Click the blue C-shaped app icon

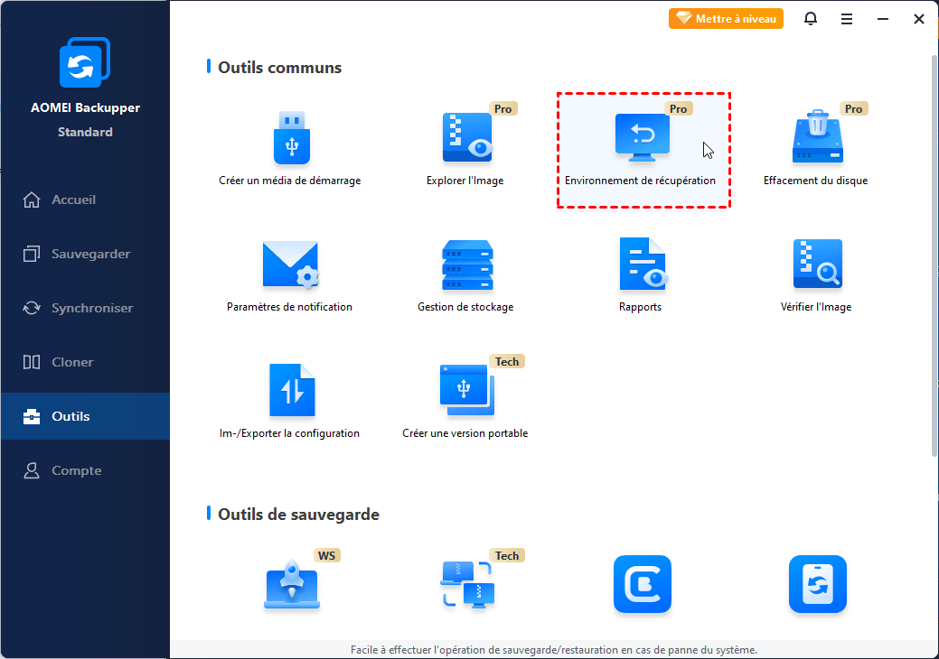pos(643,584)
